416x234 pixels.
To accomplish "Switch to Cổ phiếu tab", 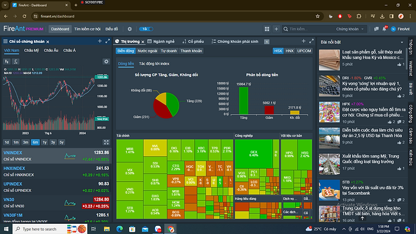I will [193, 42].
